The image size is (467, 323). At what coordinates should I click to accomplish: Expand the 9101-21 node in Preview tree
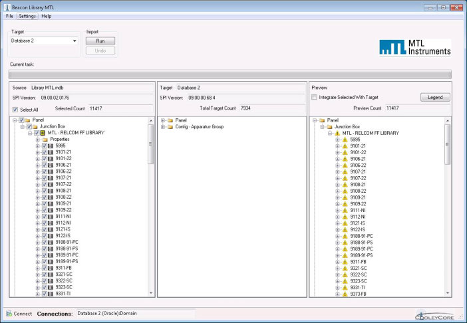pos(337,146)
